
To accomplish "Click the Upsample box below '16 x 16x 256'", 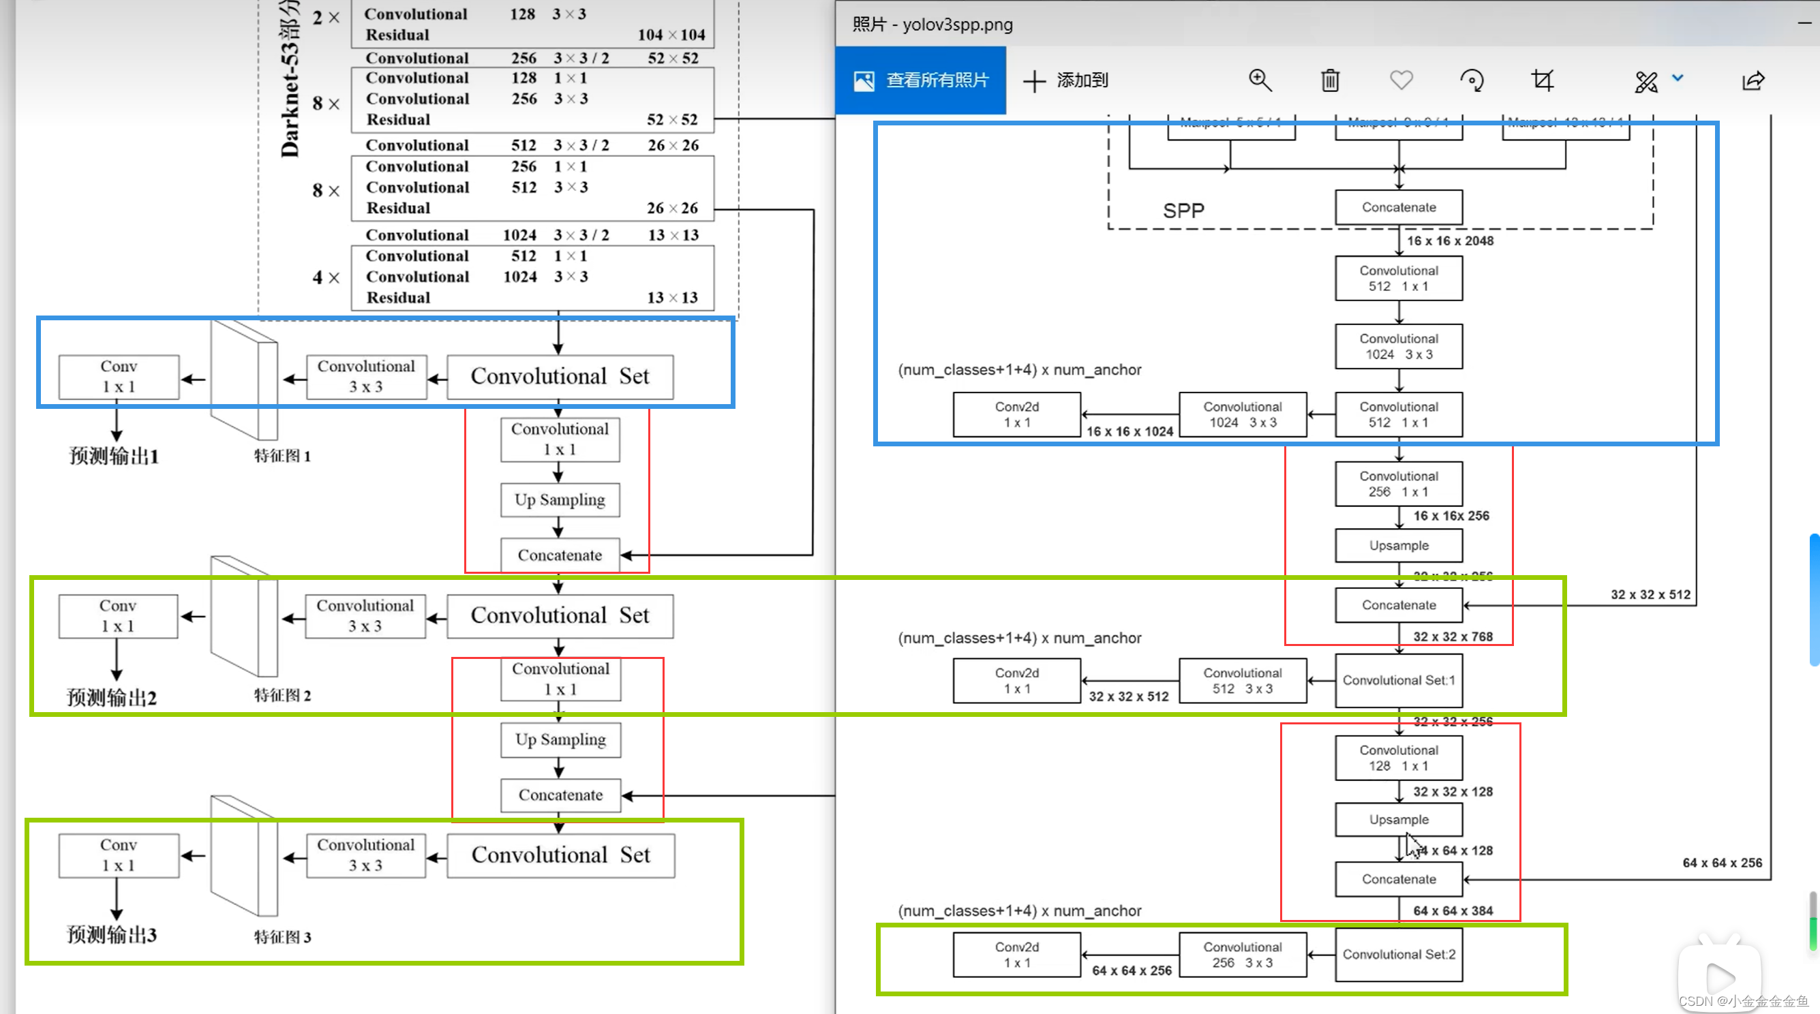I will [x=1399, y=545].
